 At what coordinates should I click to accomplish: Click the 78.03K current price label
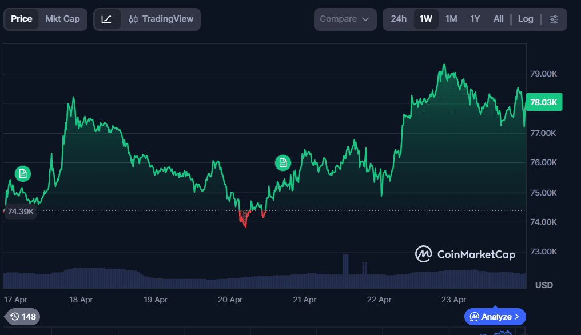click(x=543, y=102)
